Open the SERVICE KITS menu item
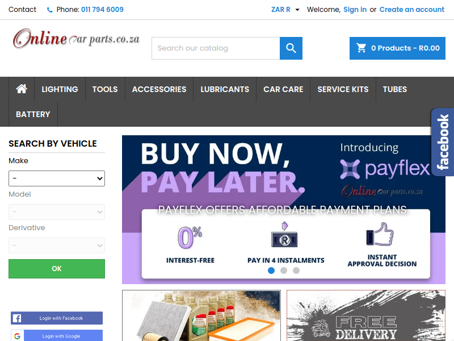The height and width of the screenshot is (341, 454). [343, 89]
